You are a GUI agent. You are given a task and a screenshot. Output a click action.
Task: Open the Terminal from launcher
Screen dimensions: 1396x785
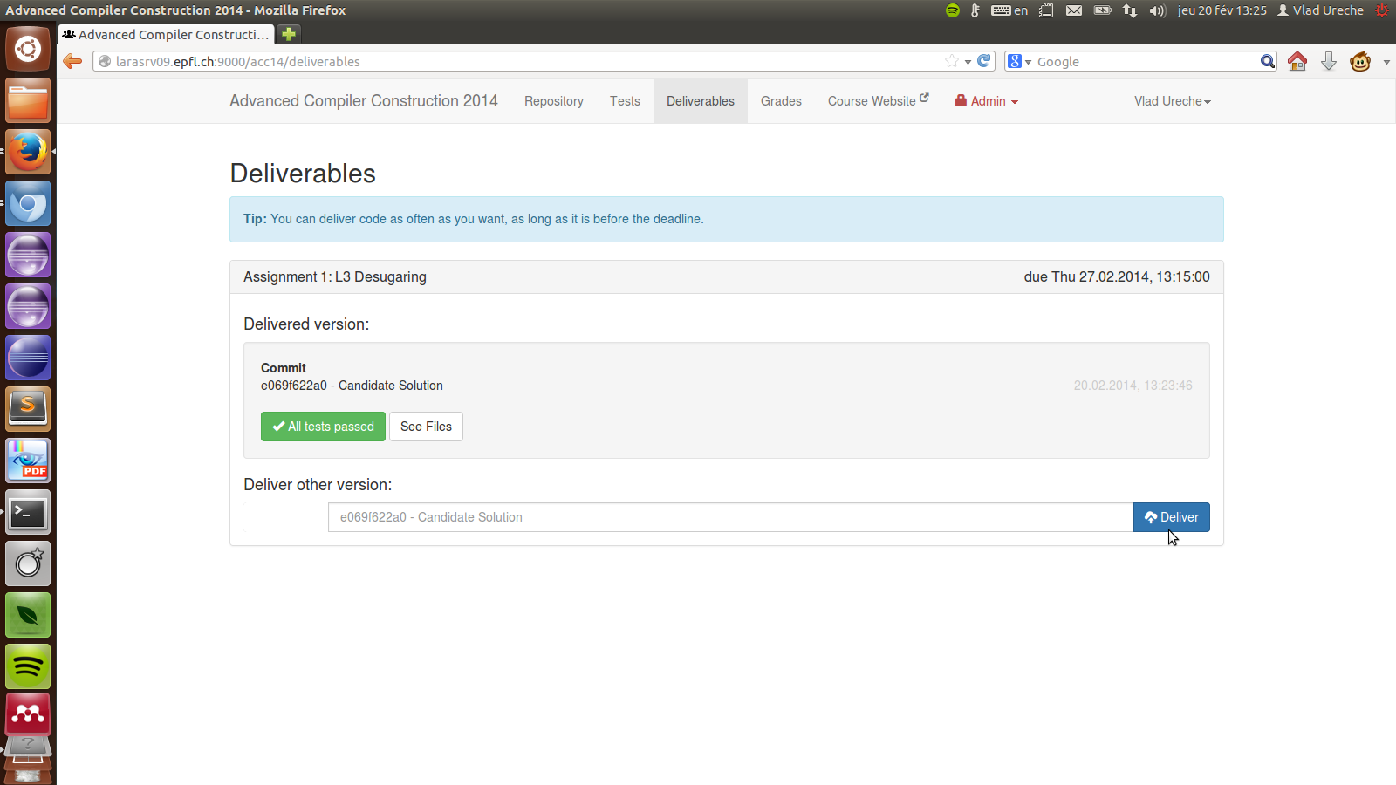pos(28,512)
